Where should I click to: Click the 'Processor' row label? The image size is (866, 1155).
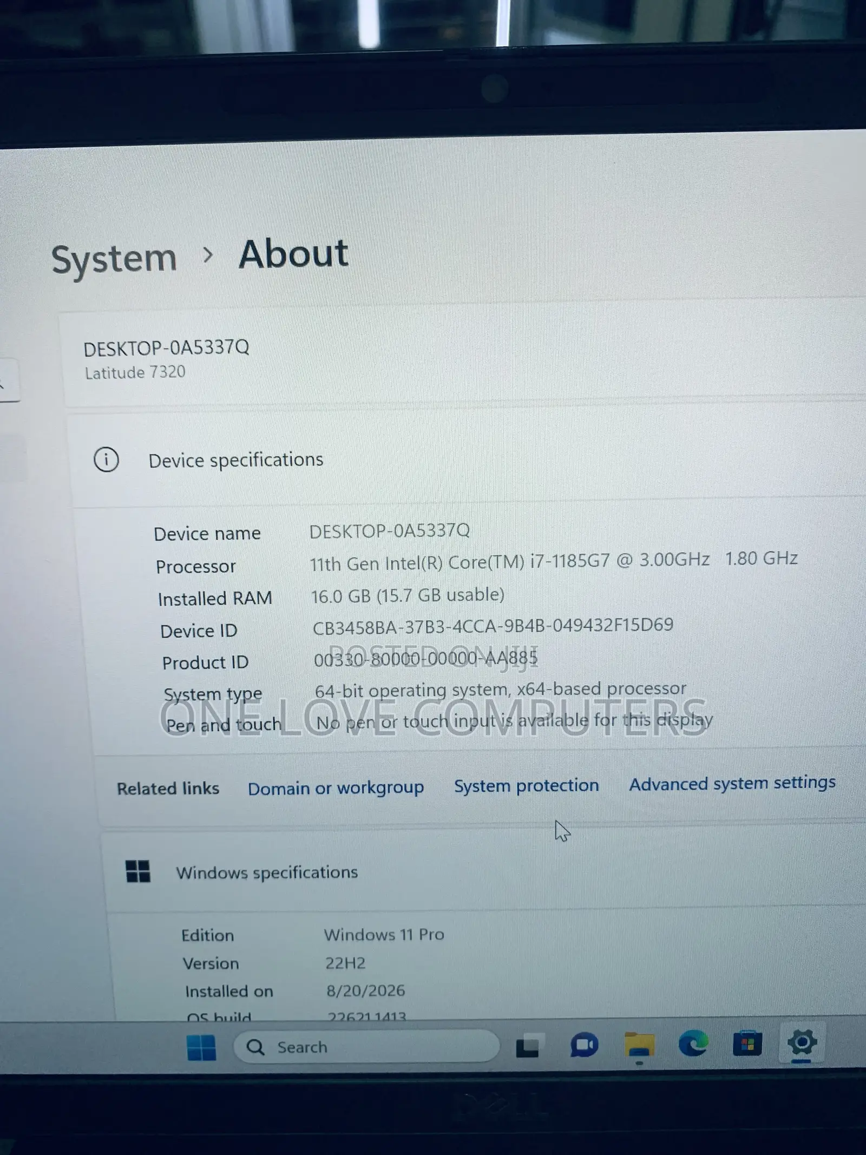pos(196,567)
